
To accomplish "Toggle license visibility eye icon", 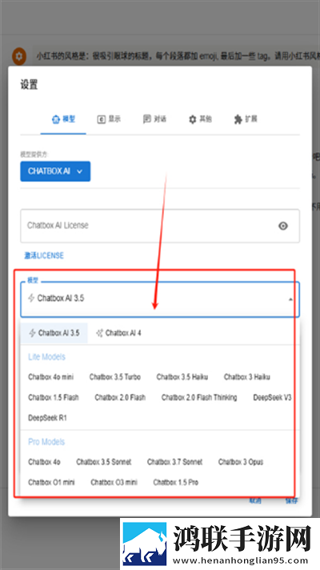I will point(283,226).
